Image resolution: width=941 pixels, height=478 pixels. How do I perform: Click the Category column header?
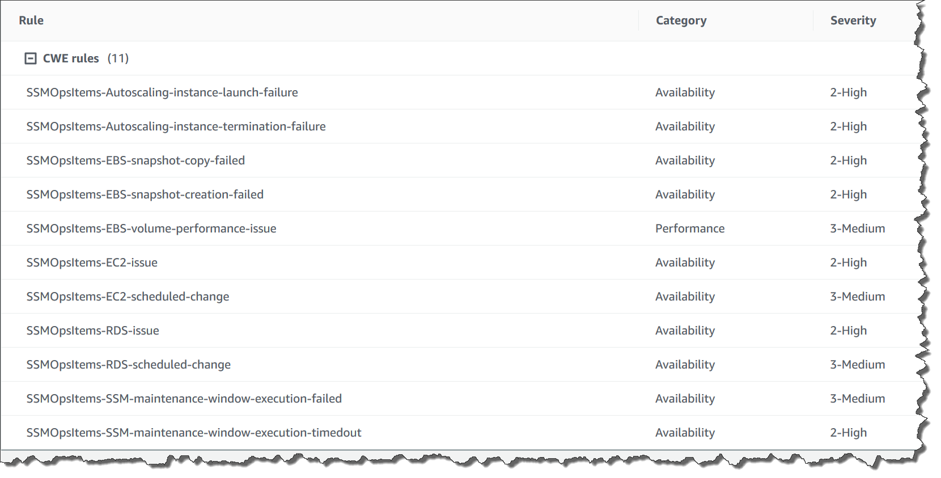(681, 20)
